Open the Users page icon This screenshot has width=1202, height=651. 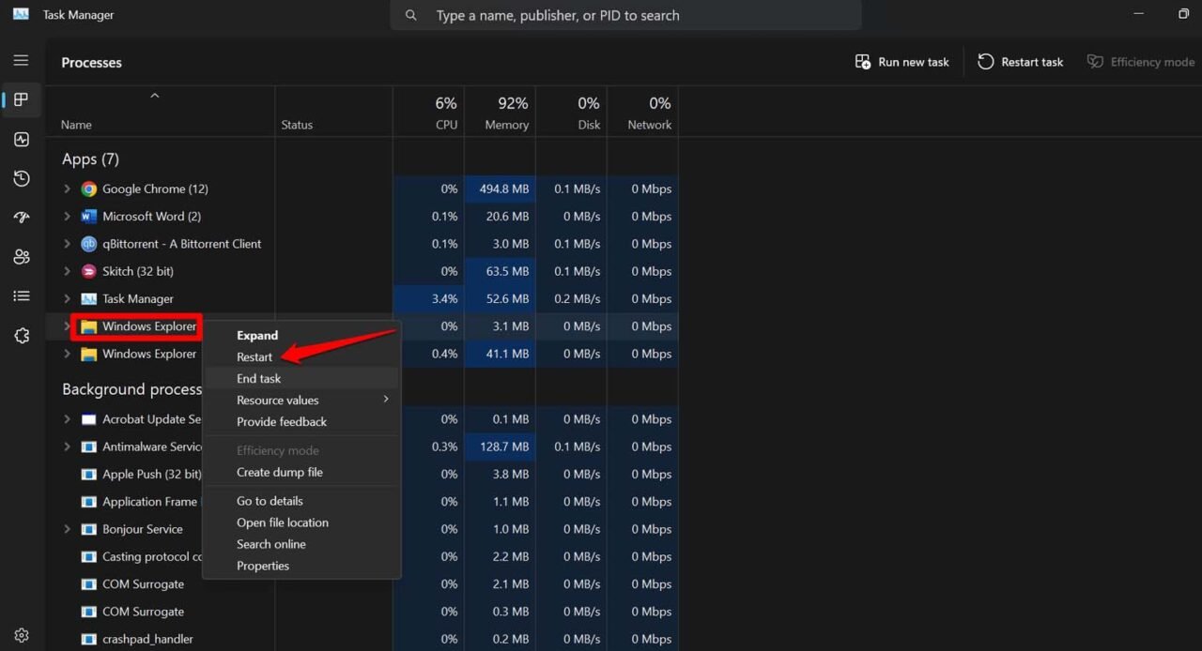click(21, 256)
